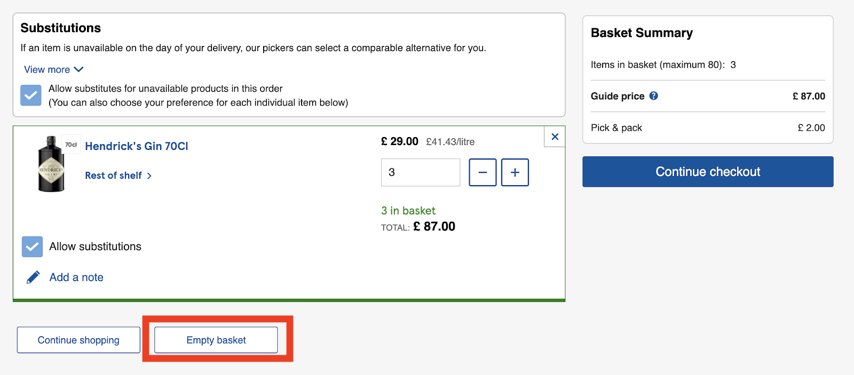Image resolution: width=854 pixels, height=375 pixels.
Task: Toggle Allow substitutions for Hendrick's Gin
Action: pos(32,246)
